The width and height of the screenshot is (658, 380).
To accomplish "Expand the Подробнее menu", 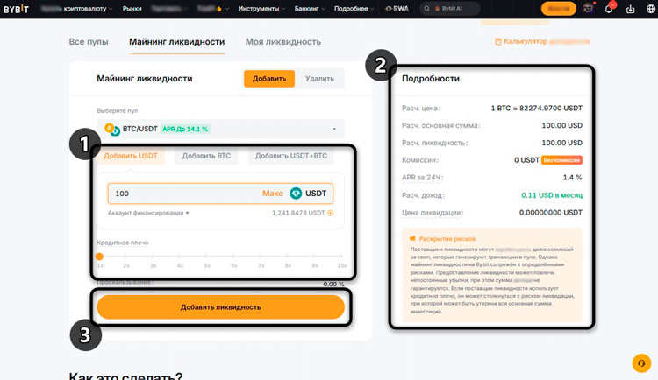I will (x=354, y=9).
